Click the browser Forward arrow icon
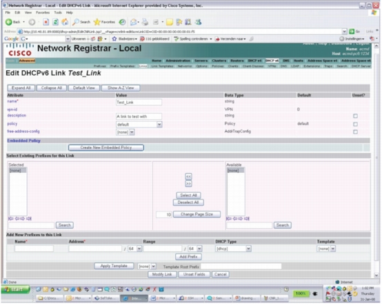Screen dimensions: 382x305 (32, 22)
